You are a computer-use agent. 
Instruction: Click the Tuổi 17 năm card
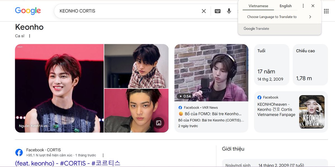[272, 65]
